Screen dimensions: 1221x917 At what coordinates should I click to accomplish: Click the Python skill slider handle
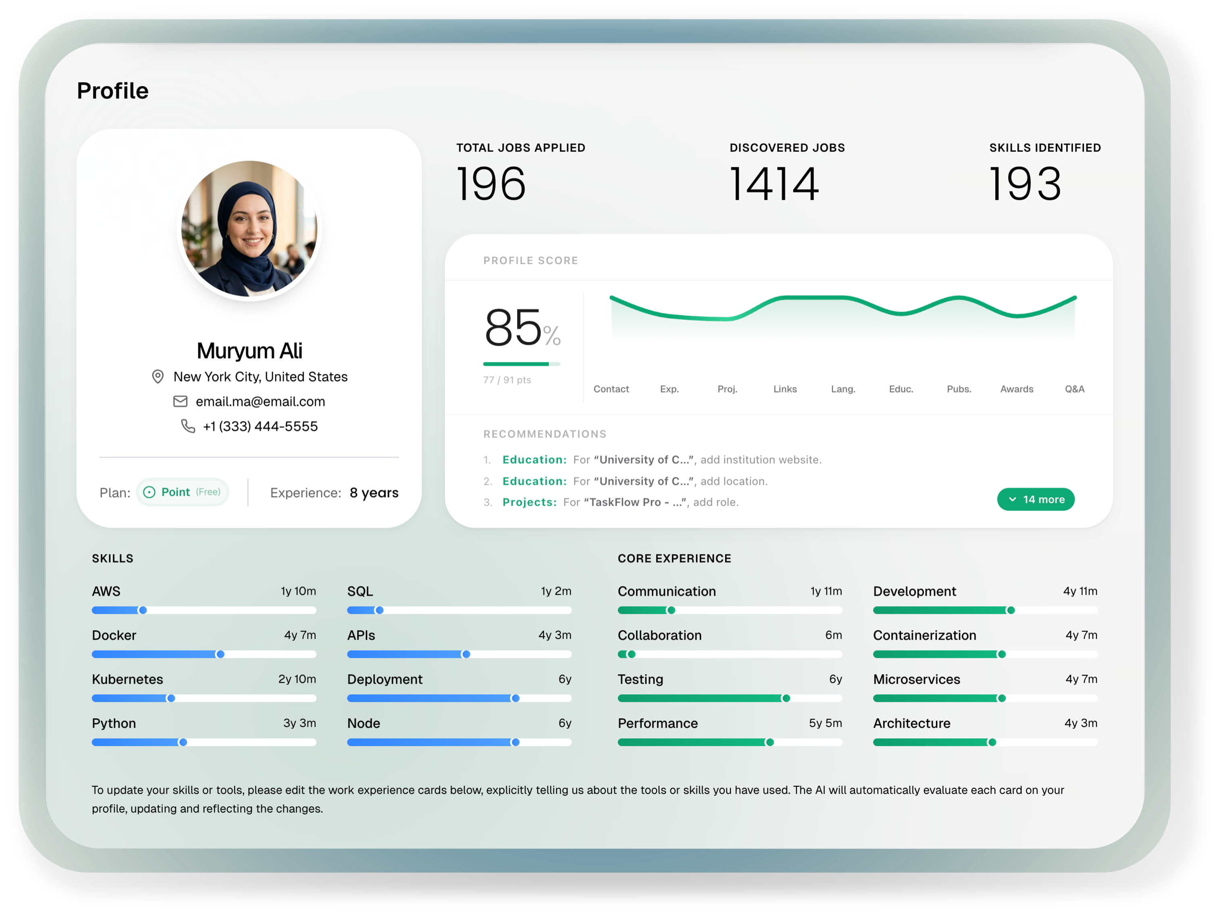(183, 743)
